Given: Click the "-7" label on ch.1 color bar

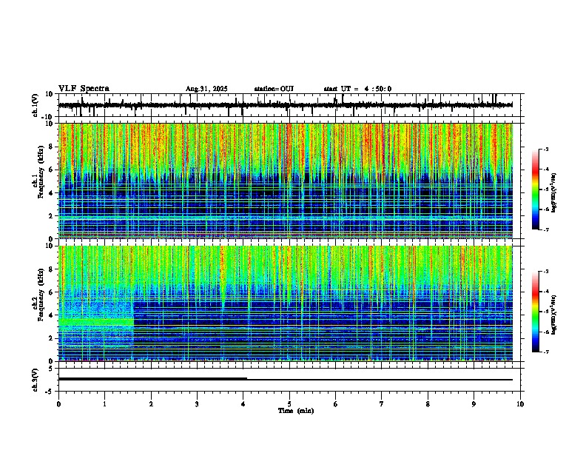Looking at the screenshot, I should (x=546, y=229).
